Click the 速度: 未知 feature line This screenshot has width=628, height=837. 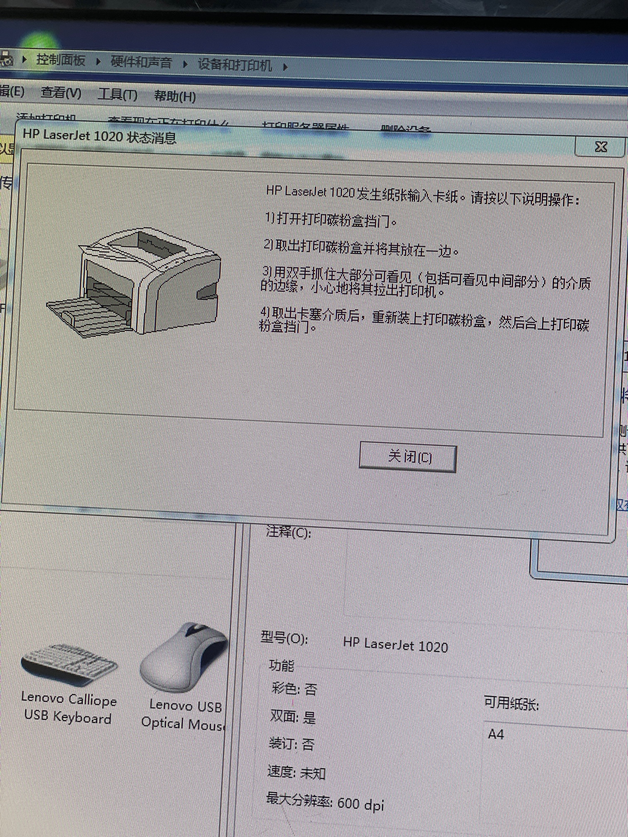point(296,772)
